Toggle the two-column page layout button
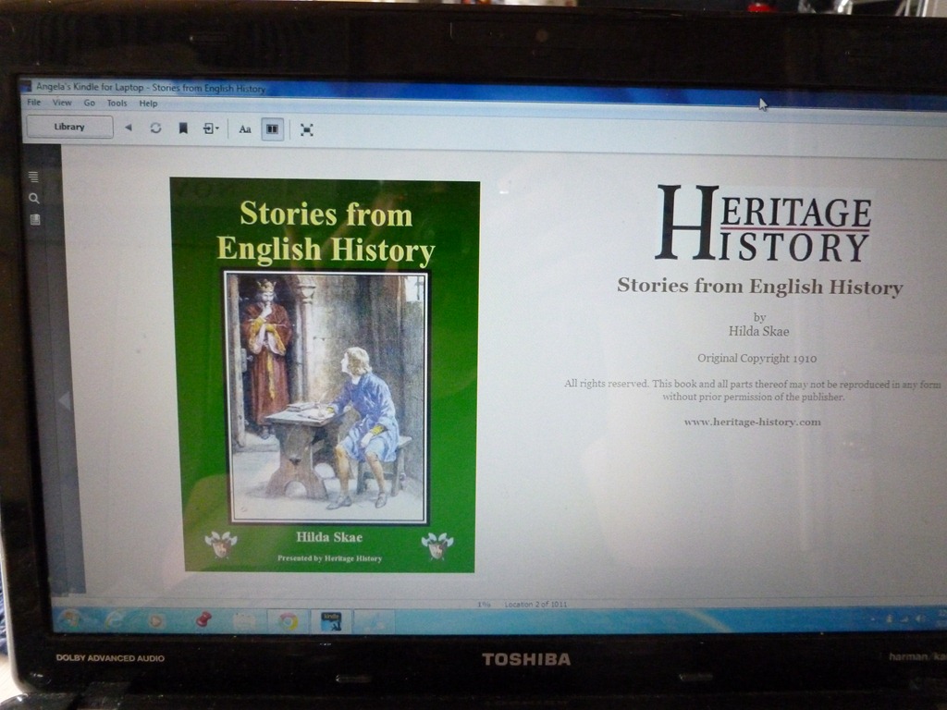Screen dimensions: 947x710 272,129
